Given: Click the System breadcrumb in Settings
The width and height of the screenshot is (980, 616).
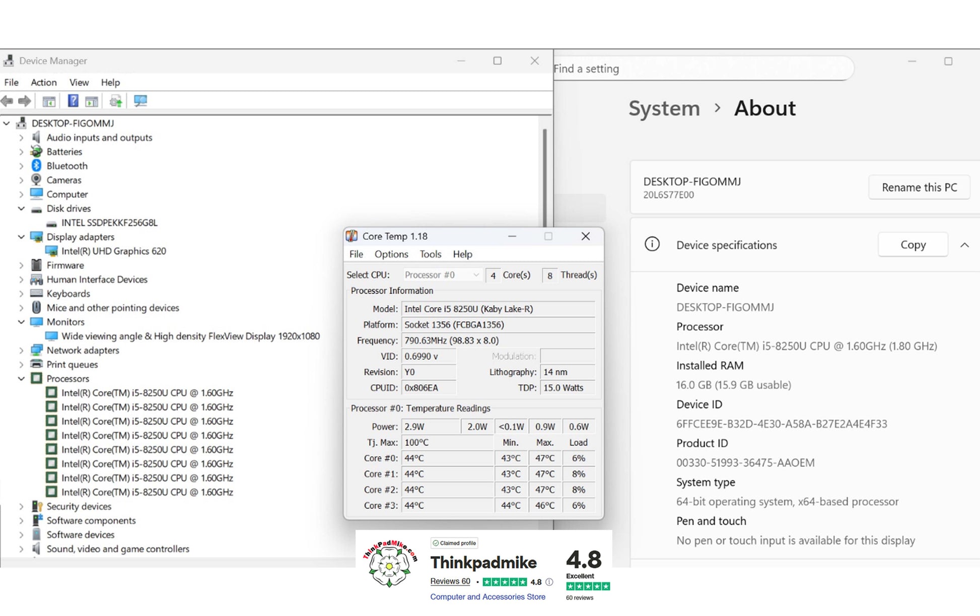Looking at the screenshot, I should pos(664,108).
